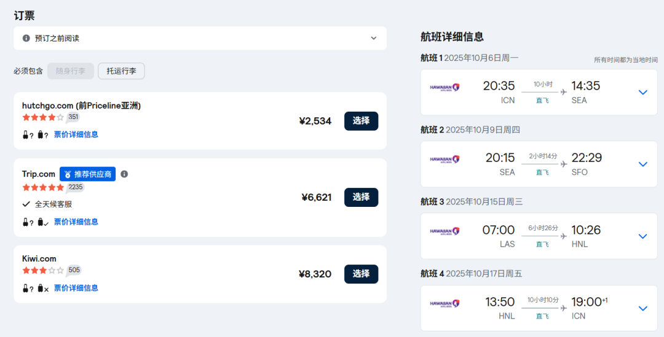Image resolution: width=664 pixels, height=337 pixels.
Task: Click info icon next to 推荐供应商 badge
Action: tap(124, 174)
